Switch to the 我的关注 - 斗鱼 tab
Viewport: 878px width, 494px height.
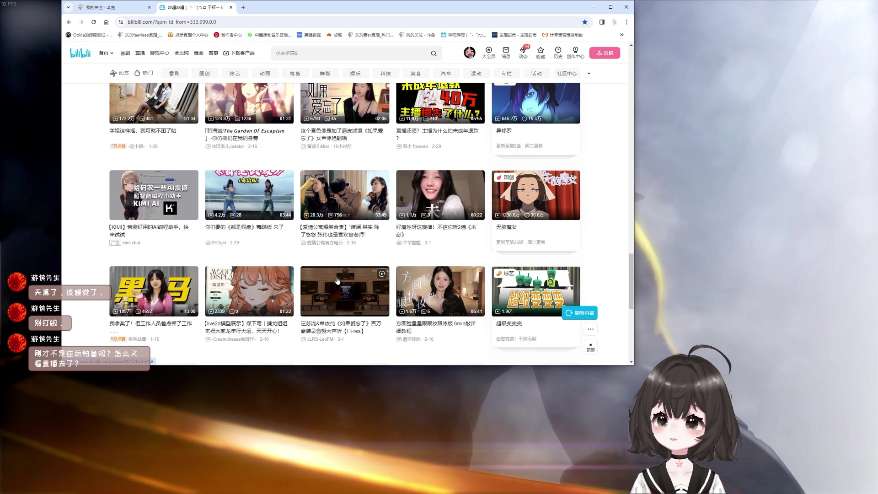pyautogui.click(x=114, y=7)
